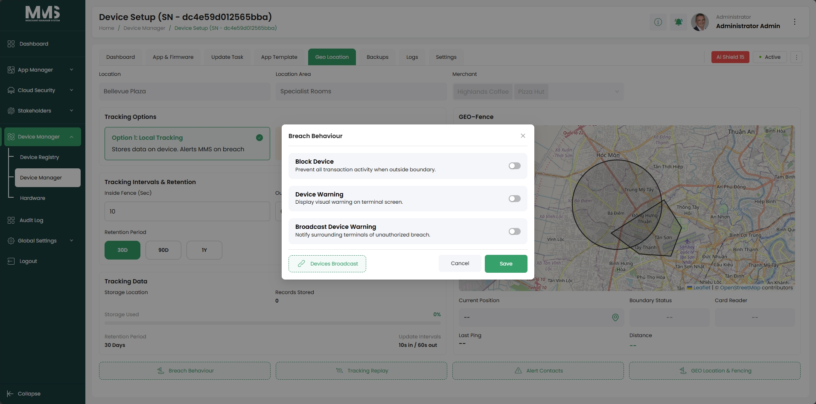Open the vertical dots menu beside Administrator Admin
The width and height of the screenshot is (816, 404).
(x=795, y=22)
